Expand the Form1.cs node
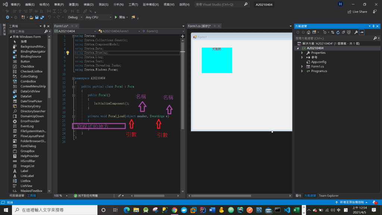The image size is (382, 215). pyautogui.click(x=302, y=66)
